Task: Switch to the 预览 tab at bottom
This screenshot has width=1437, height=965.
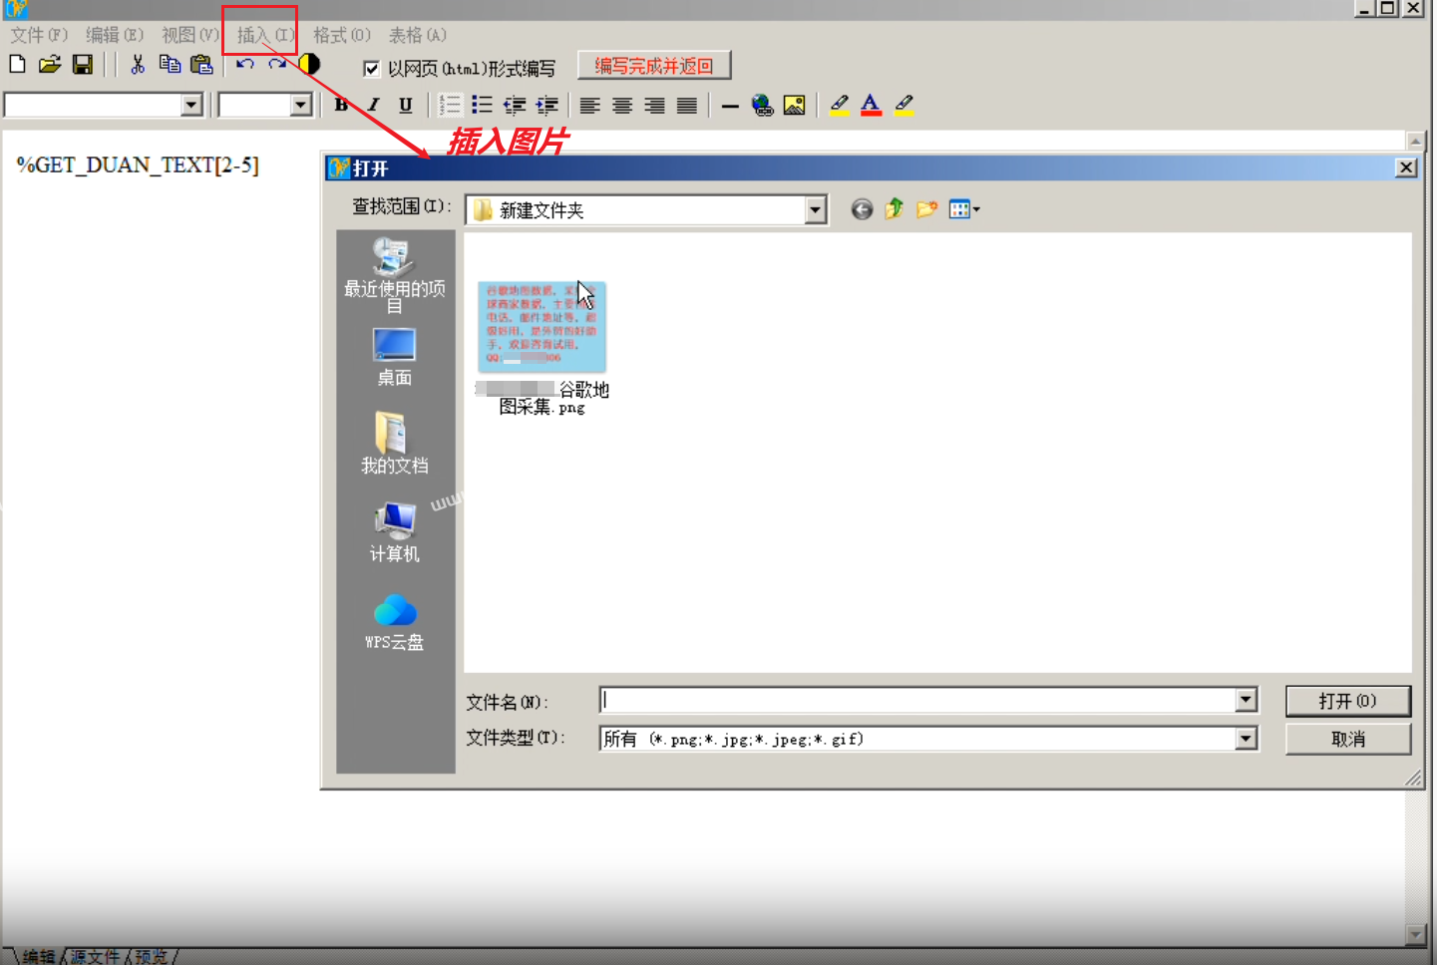Action: click(x=152, y=956)
